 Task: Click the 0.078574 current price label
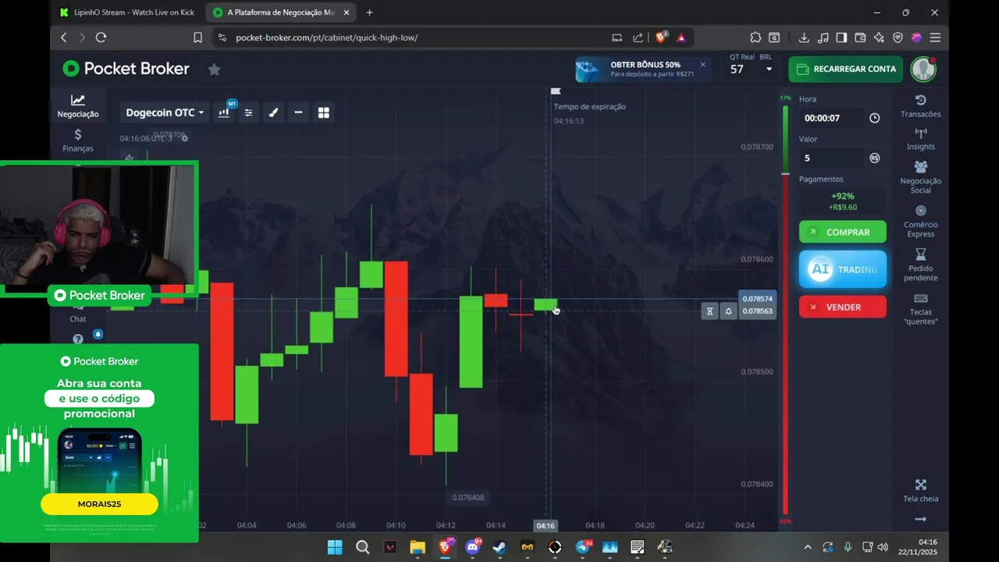(757, 299)
